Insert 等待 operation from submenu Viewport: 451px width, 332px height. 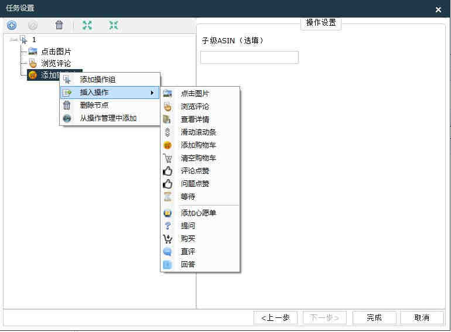200,197
